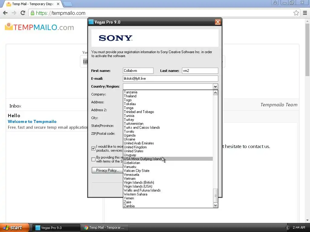The image size is (310, 232).
Task: Click the 2:44 AM taskbar clock
Action: [x=299, y=228]
